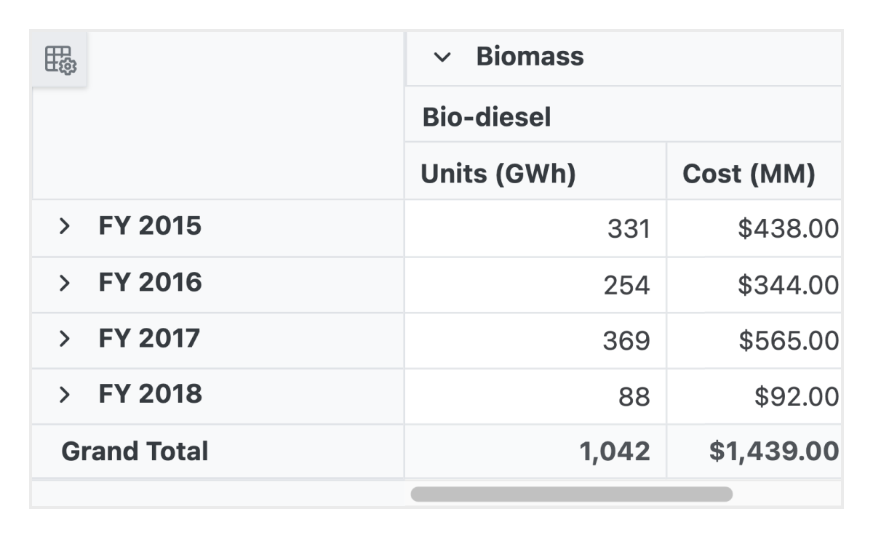Select FY 2018 units value 88
The height and width of the screenshot is (538, 873).
pos(635,397)
